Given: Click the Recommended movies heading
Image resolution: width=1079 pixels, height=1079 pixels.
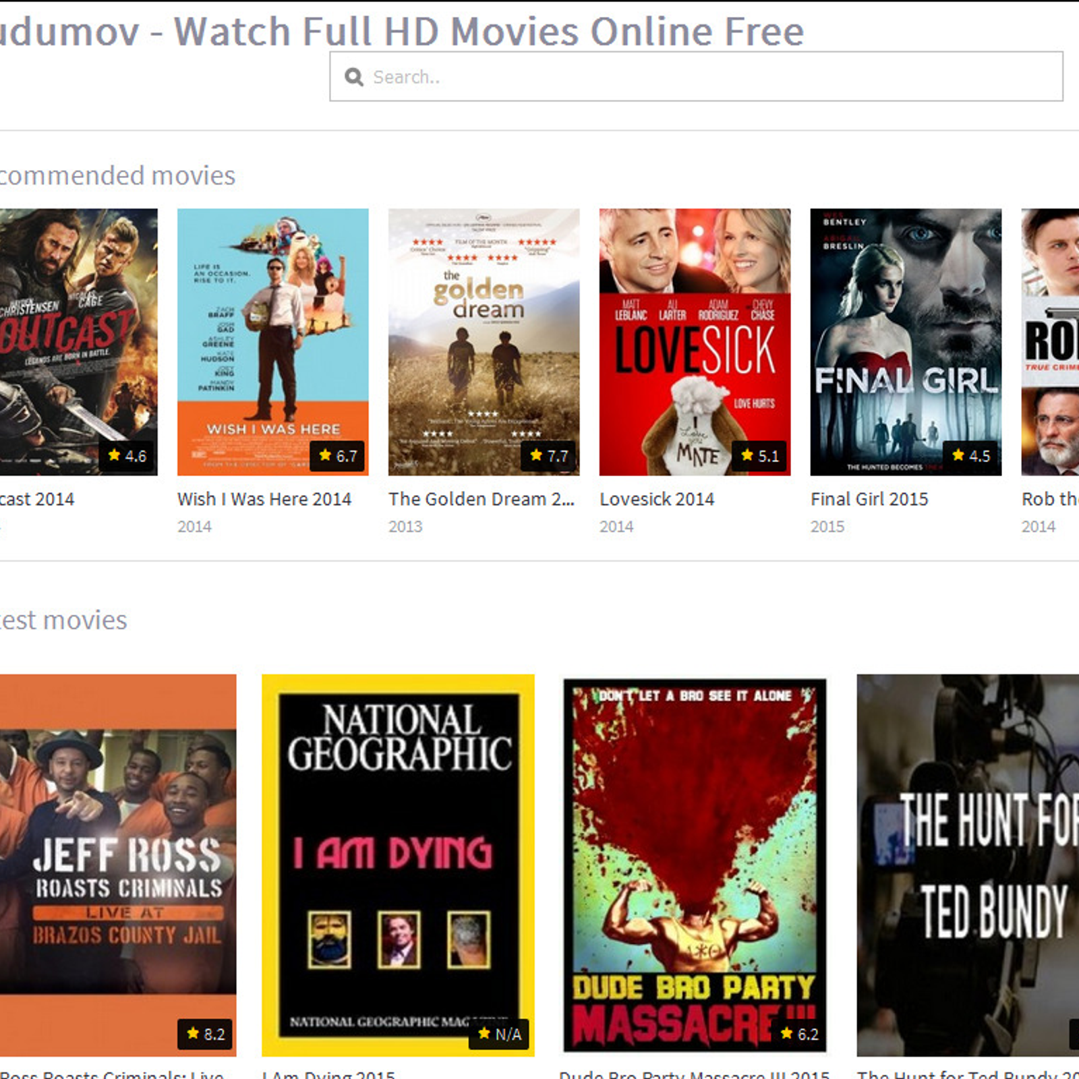Looking at the screenshot, I should point(117,175).
